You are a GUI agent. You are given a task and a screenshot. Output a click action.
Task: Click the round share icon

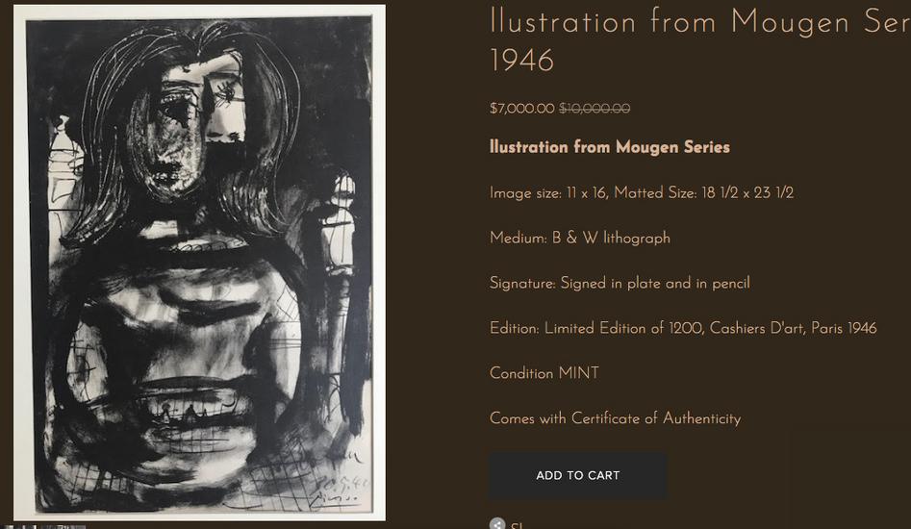[496, 524]
